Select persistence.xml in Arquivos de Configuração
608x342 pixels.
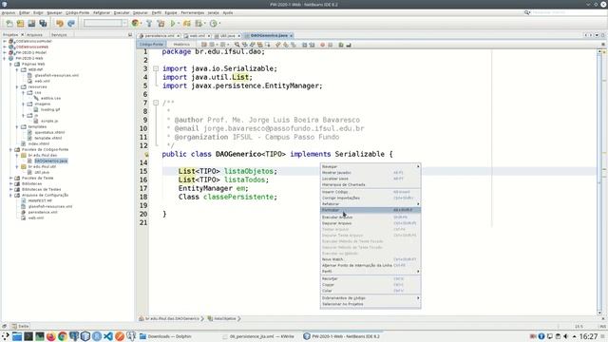coord(43,212)
